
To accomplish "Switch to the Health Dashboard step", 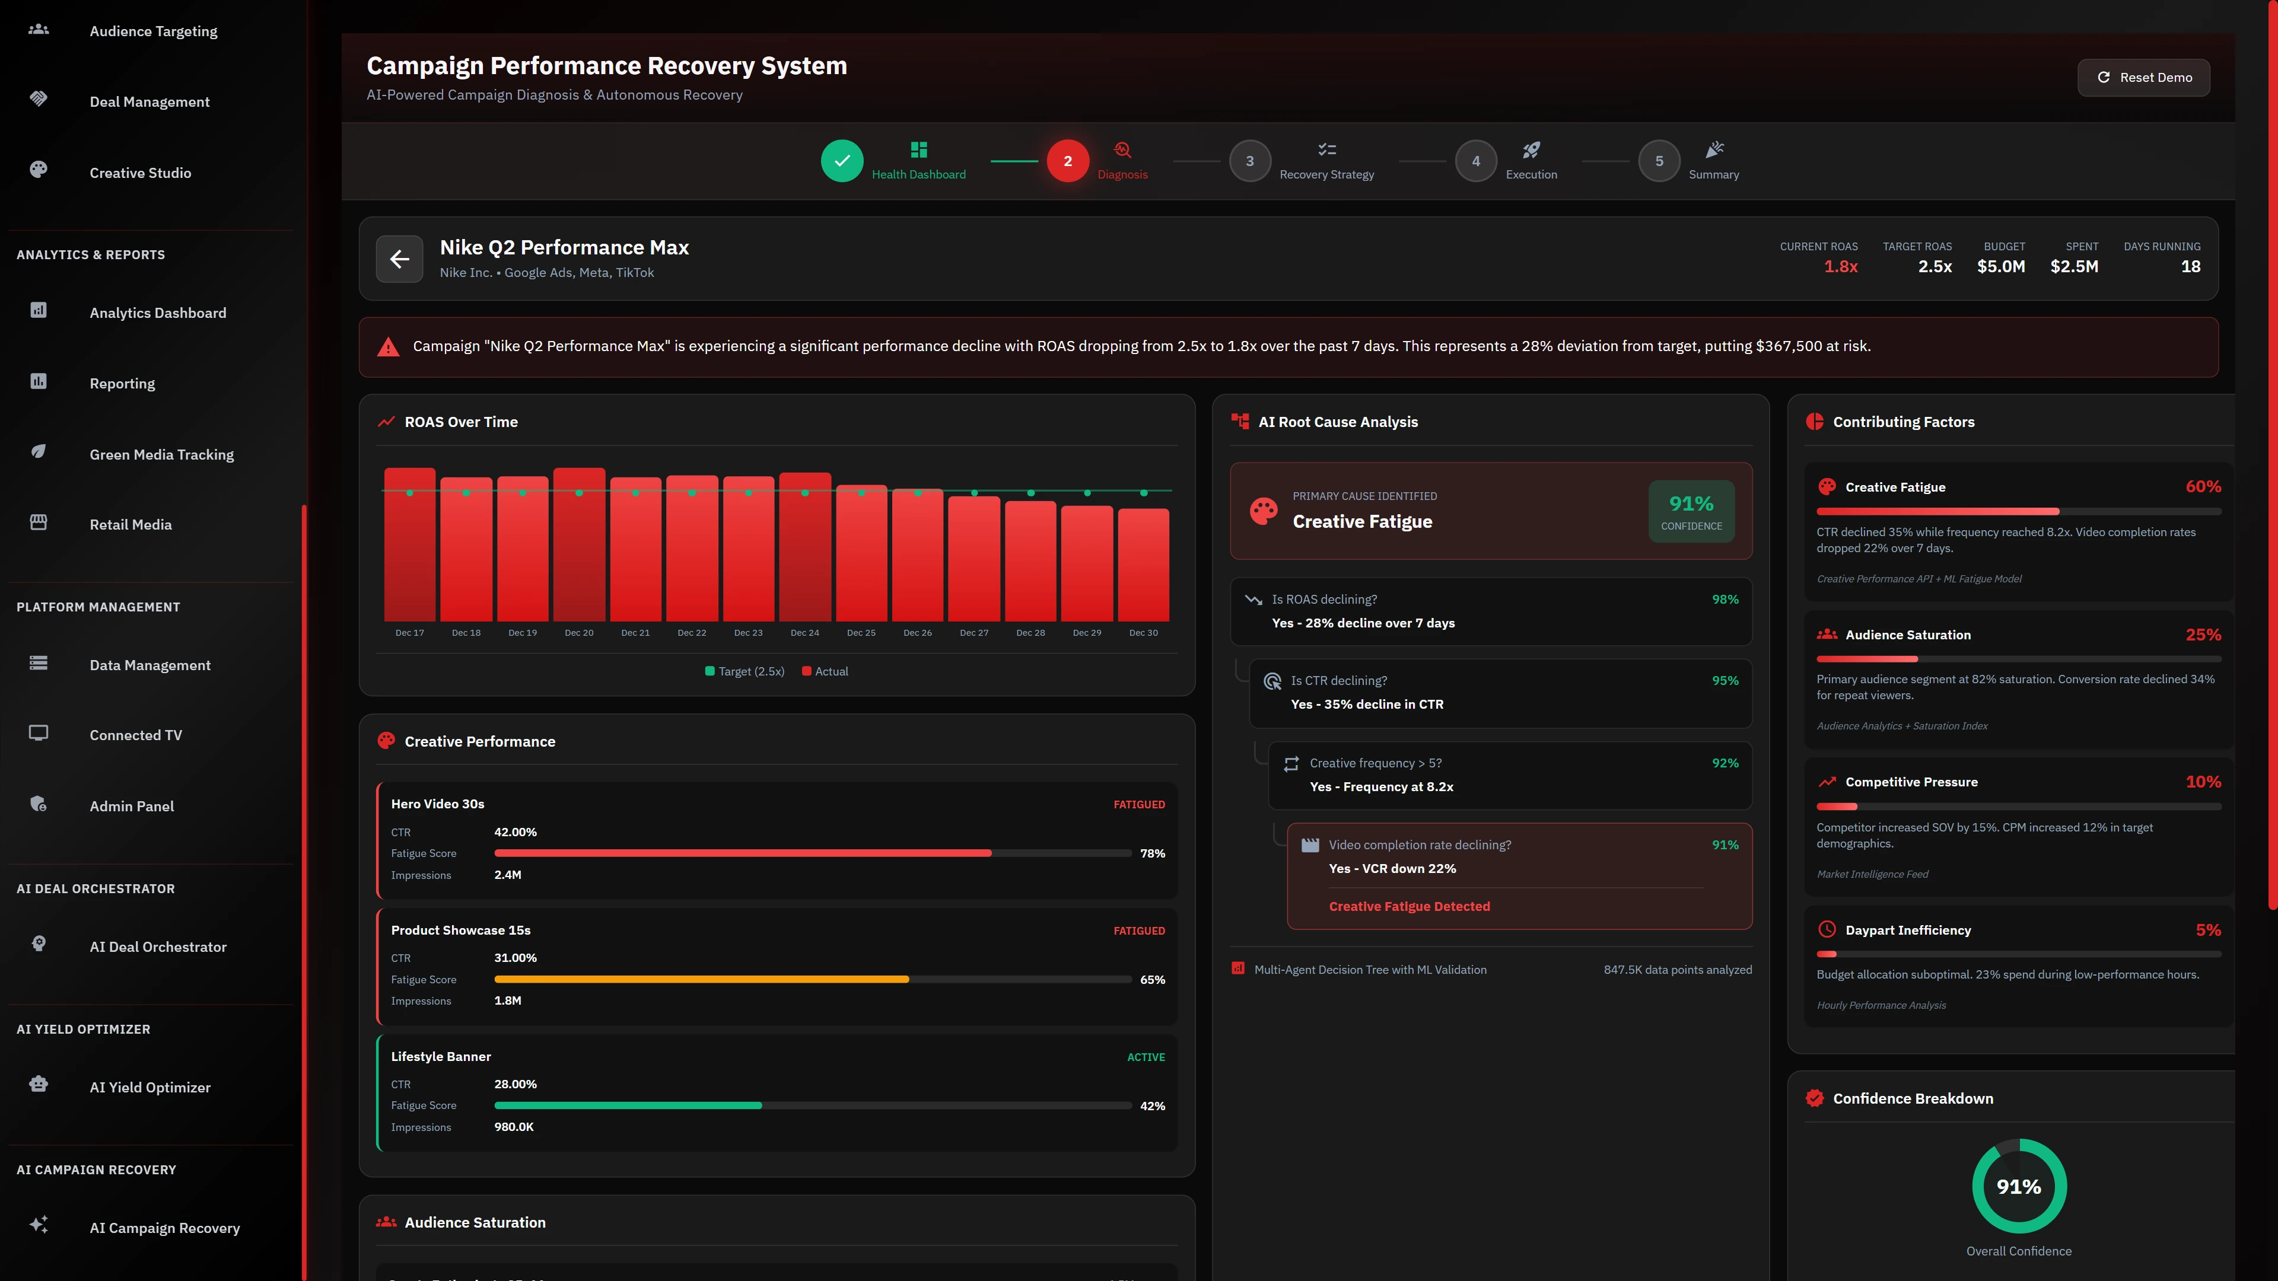I will [x=842, y=161].
